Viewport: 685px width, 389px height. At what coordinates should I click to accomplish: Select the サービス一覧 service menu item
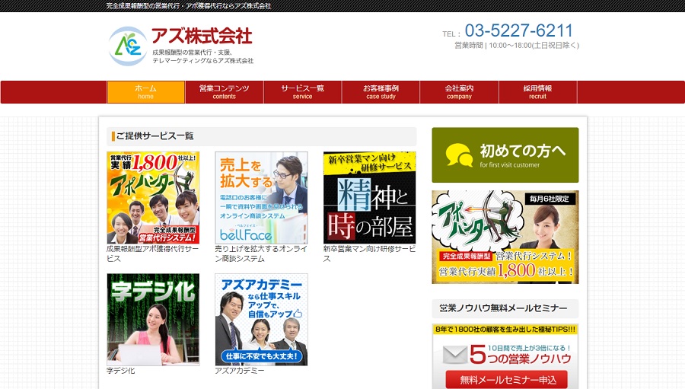click(x=302, y=92)
